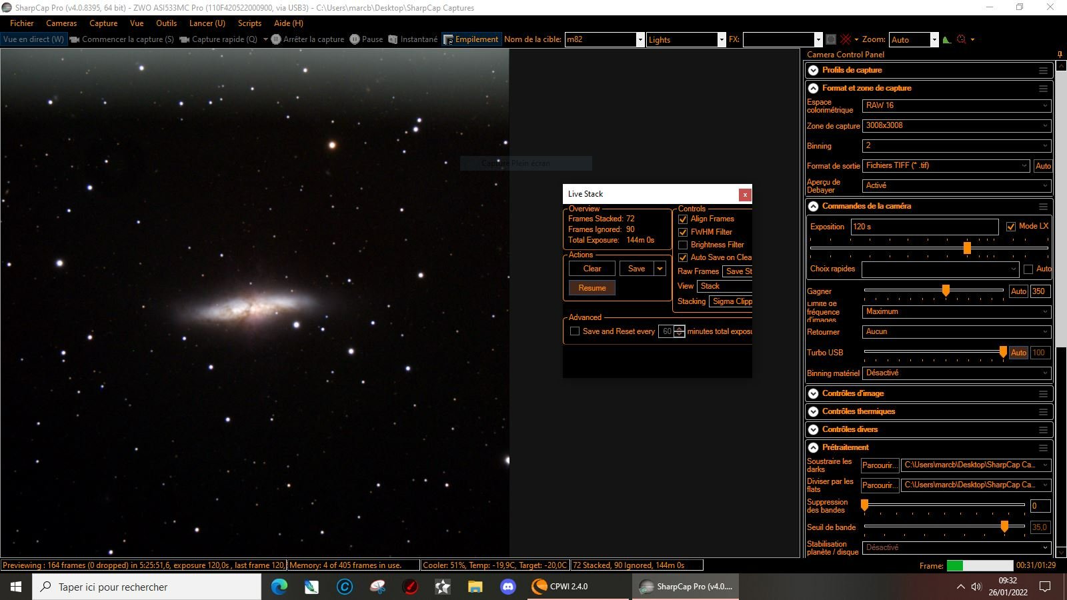Open Format de sortie Fichiers TIFF dropdown
Viewport: 1067px width, 600px height.
[947, 165]
